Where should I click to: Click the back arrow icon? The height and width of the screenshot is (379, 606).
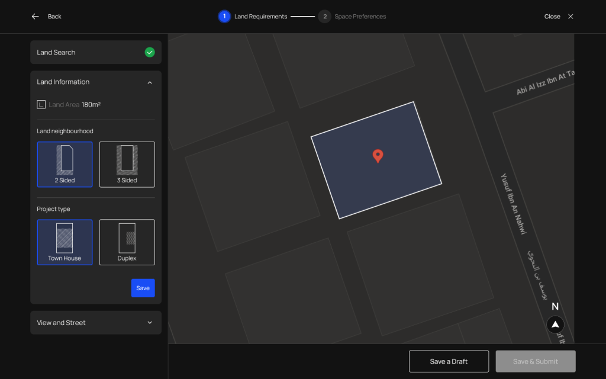36,17
